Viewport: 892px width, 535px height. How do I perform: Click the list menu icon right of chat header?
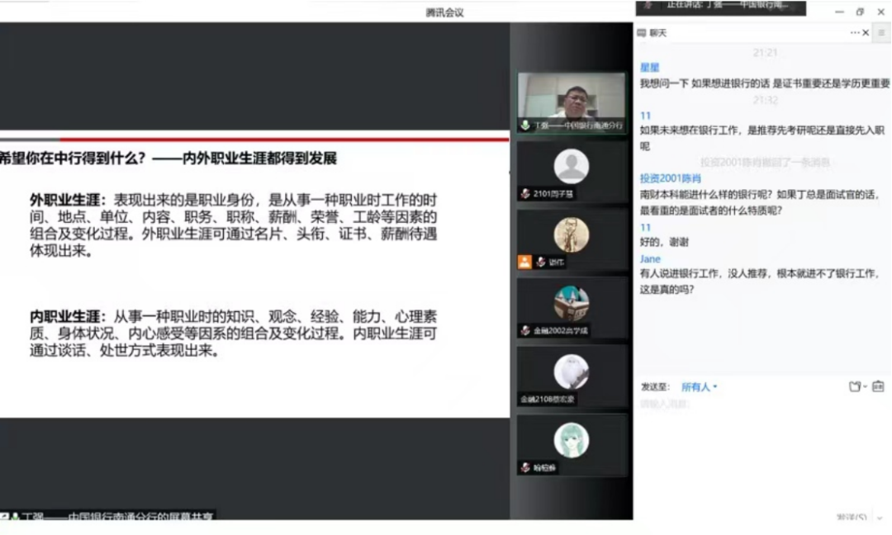pyautogui.click(x=881, y=33)
